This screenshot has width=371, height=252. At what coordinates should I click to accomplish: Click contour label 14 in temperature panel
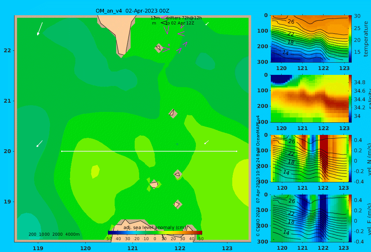(x=285, y=53)
